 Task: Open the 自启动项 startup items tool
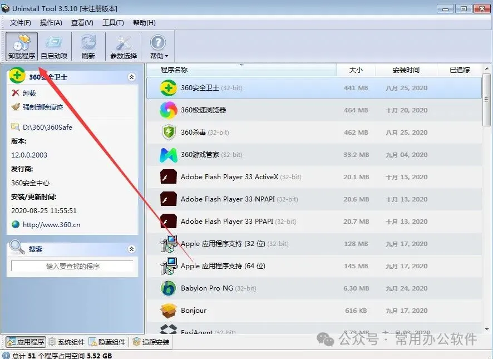pos(54,46)
